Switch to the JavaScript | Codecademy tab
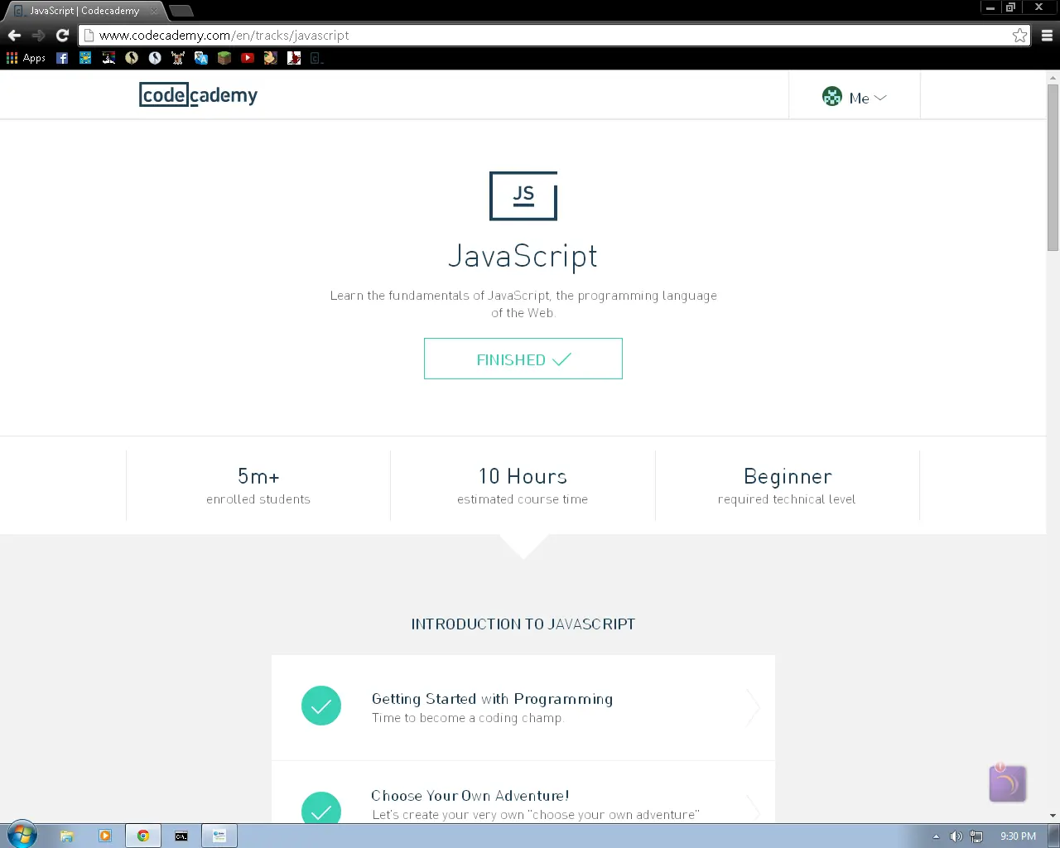1060x848 pixels. click(85, 11)
